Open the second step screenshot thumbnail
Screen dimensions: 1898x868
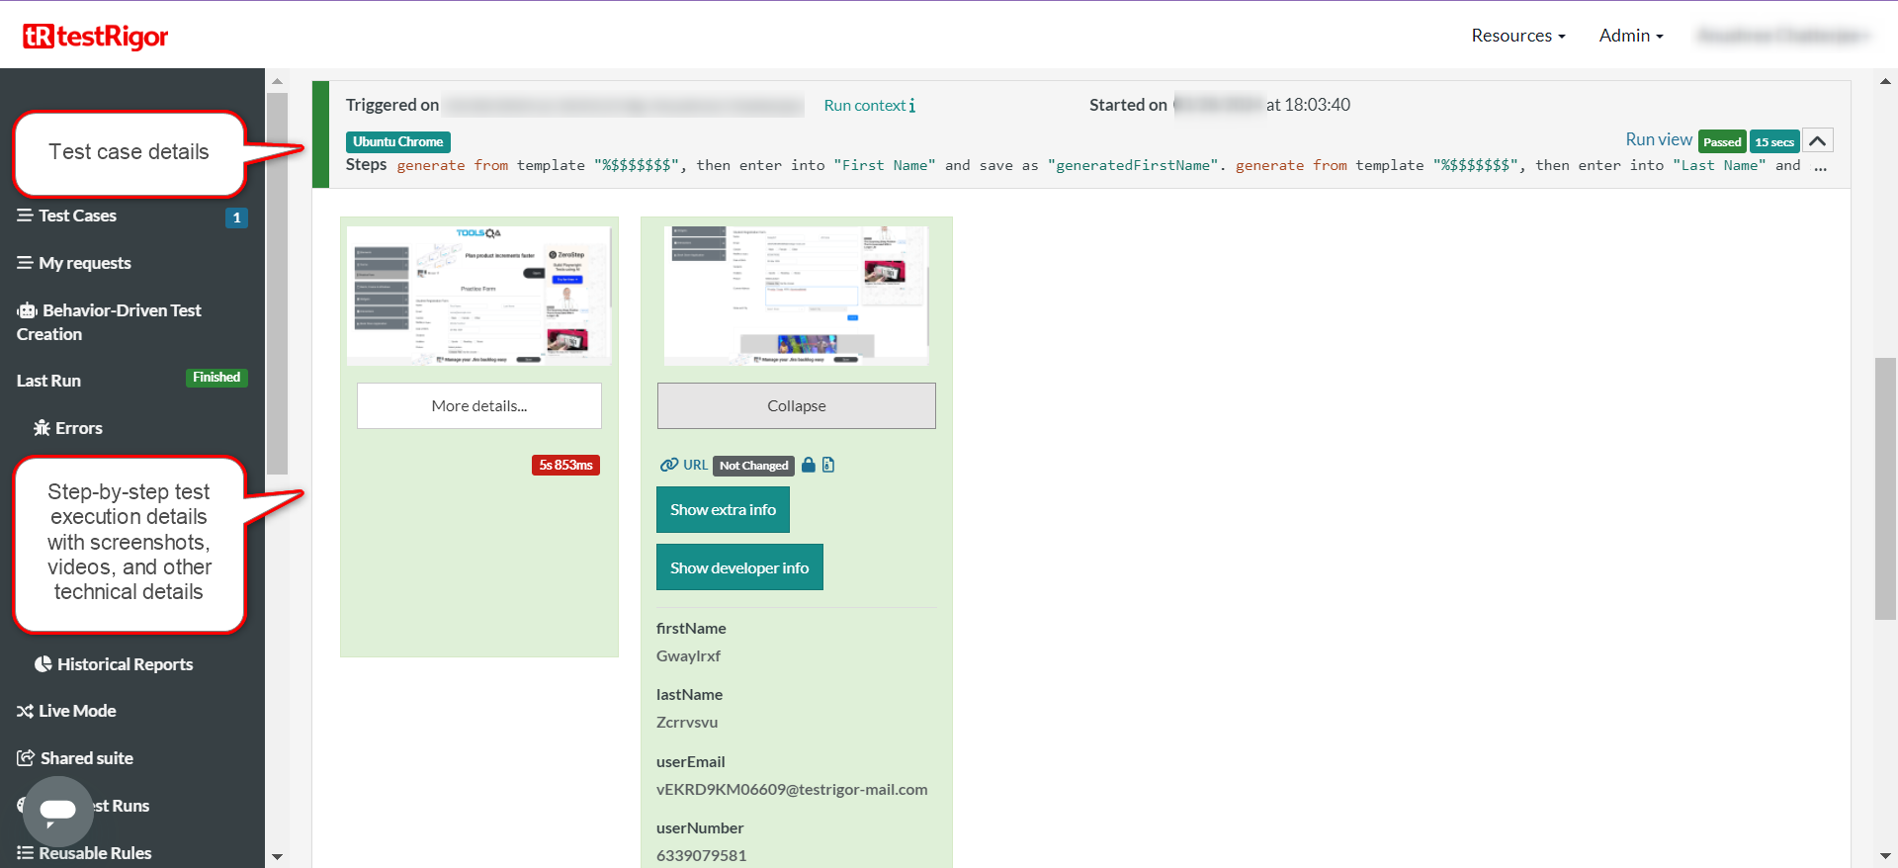[796, 295]
